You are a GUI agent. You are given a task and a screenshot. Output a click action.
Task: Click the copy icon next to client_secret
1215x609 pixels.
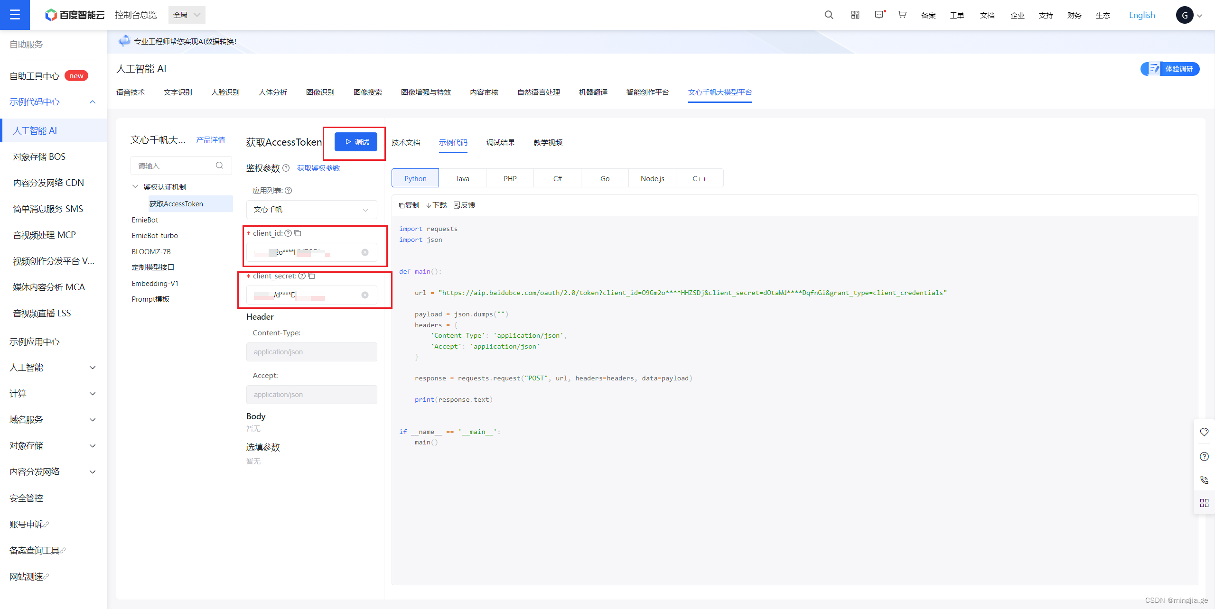tap(311, 277)
